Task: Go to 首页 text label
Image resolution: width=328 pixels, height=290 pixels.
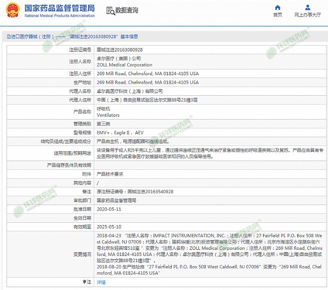Action: (278, 15)
